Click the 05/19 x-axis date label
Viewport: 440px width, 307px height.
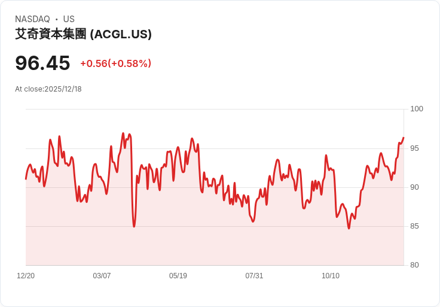tap(178, 276)
